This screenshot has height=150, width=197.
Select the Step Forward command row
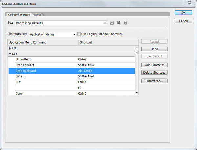tap(72, 65)
